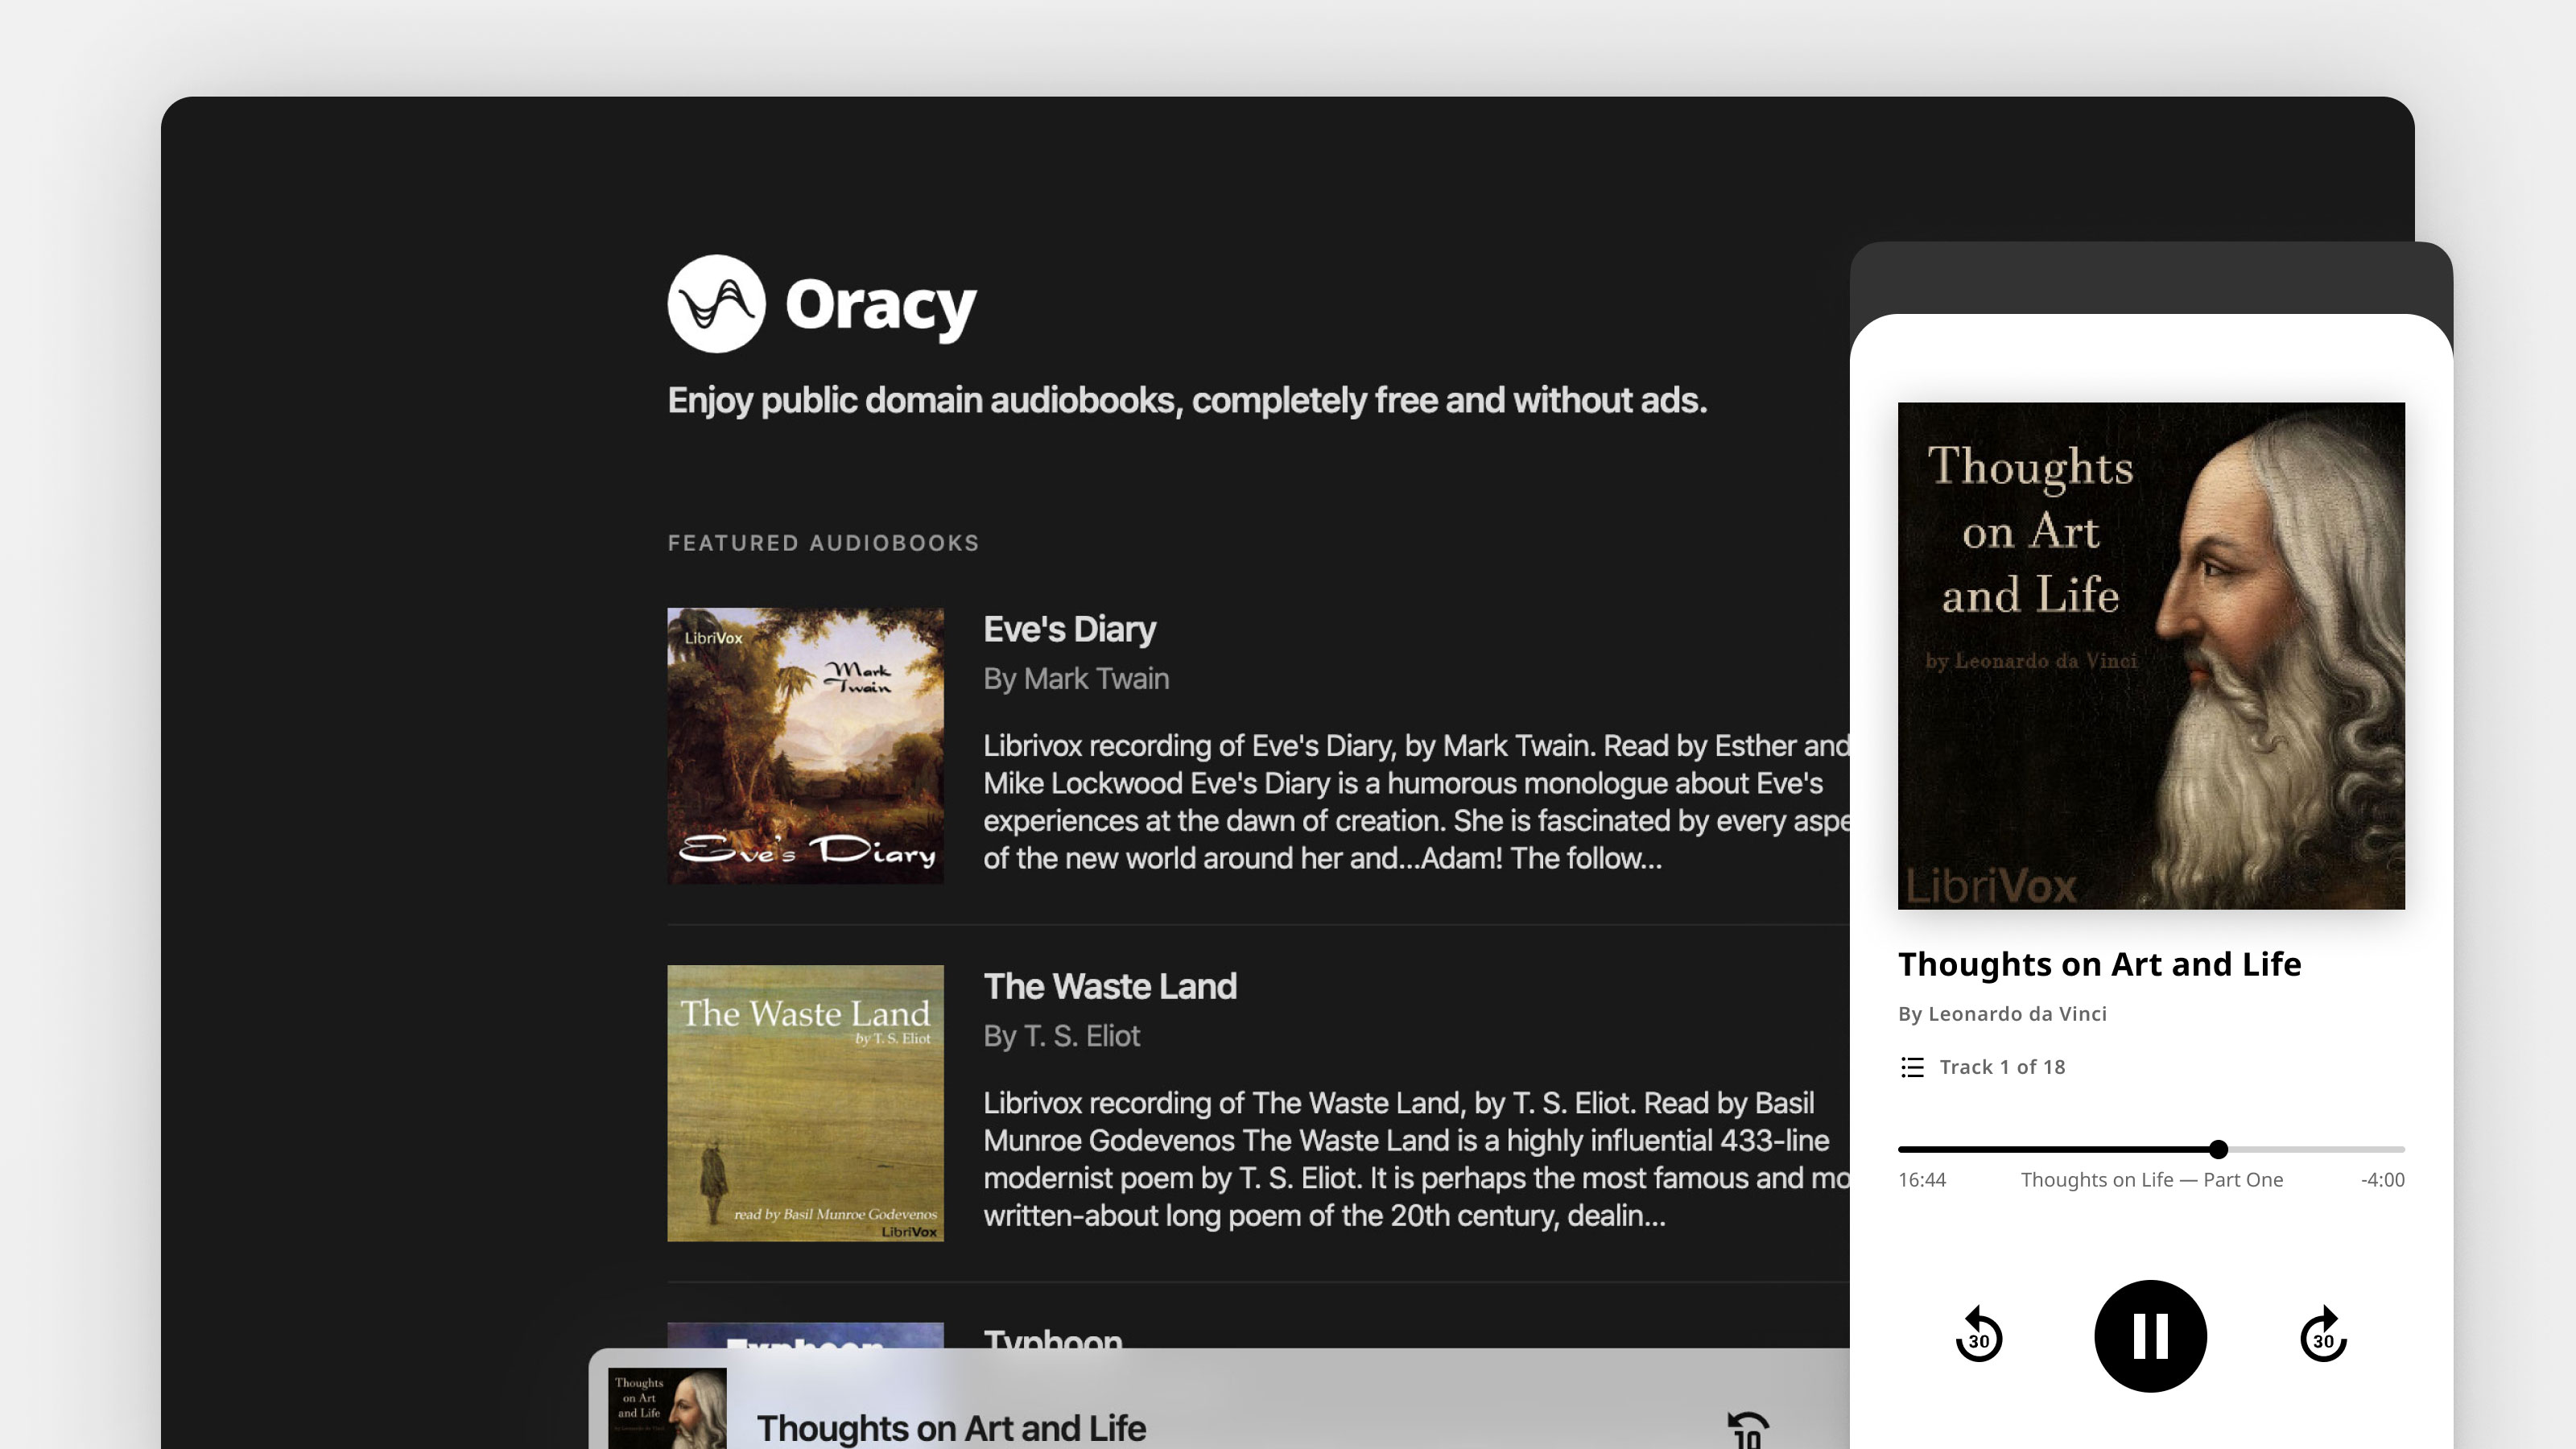Click the mini player album thumbnail
The image size is (2576, 1449).
[667, 1408]
